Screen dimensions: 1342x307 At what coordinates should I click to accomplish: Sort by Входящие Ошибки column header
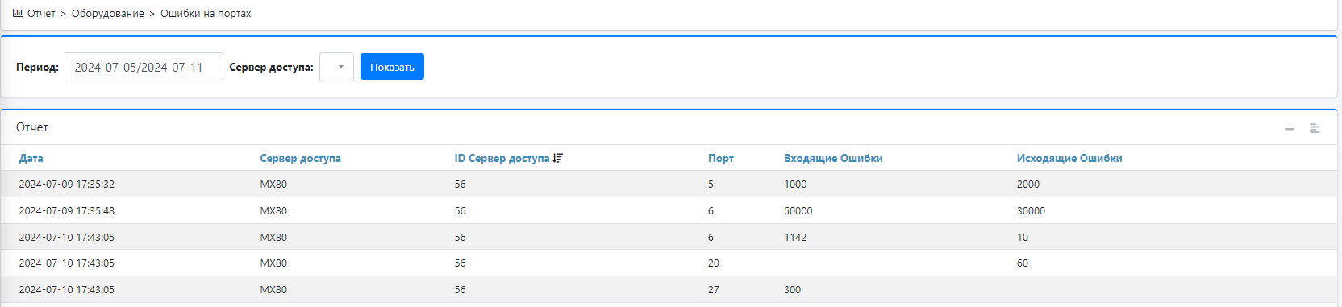pyautogui.click(x=833, y=158)
